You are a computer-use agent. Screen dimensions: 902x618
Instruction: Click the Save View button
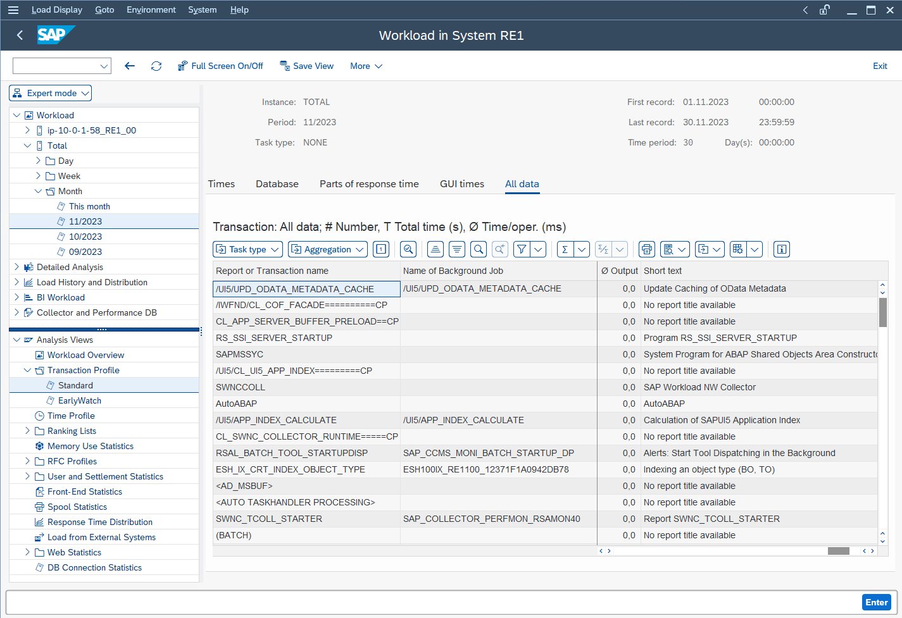pos(307,66)
